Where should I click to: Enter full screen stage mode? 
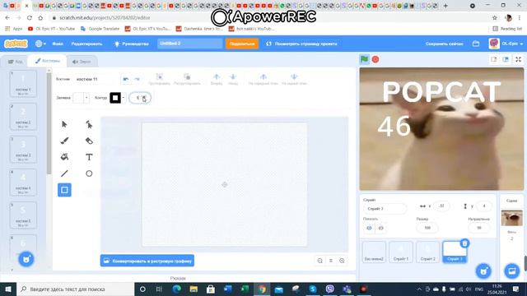click(x=518, y=59)
